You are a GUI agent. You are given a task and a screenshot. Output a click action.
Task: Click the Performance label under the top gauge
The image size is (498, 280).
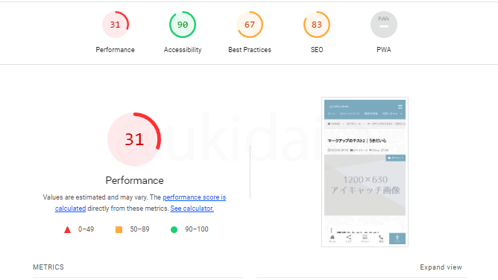point(116,50)
